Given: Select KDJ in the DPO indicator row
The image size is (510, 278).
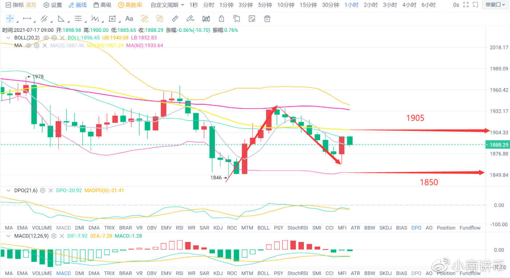Looking at the screenshot, I should pos(218,228).
